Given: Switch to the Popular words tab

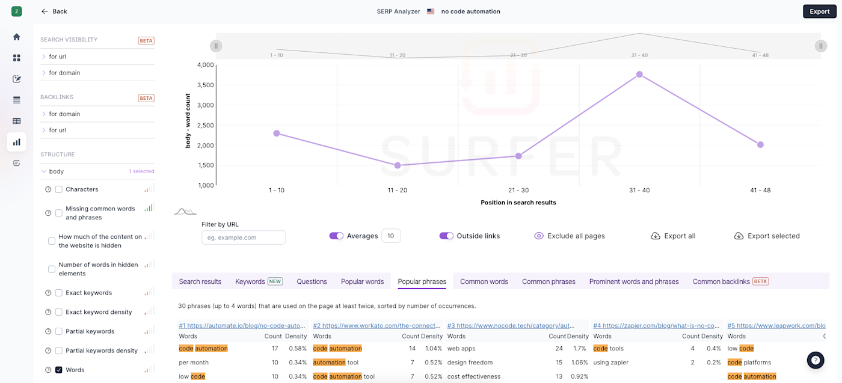Looking at the screenshot, I should [362, 281].
